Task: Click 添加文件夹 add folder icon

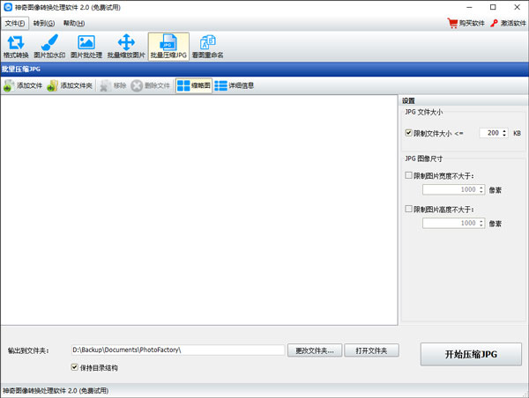Action: click(52, 85)
